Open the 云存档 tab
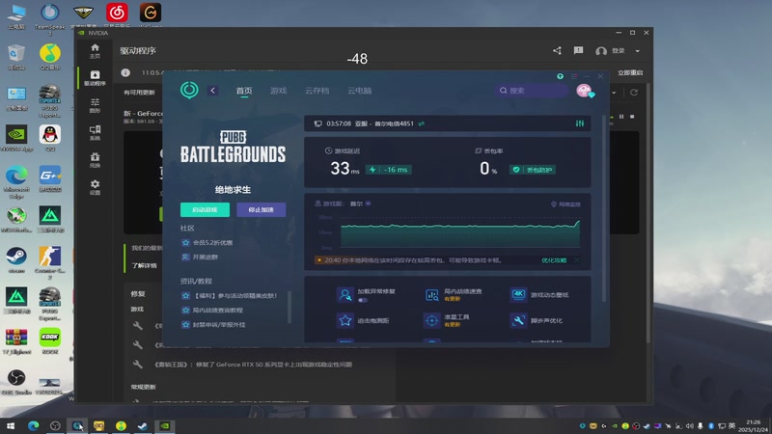 click(x=317, y=91)
